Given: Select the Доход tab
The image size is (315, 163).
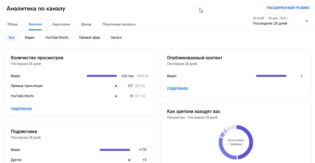Looking at the screenshot, I should click(86, 24).
